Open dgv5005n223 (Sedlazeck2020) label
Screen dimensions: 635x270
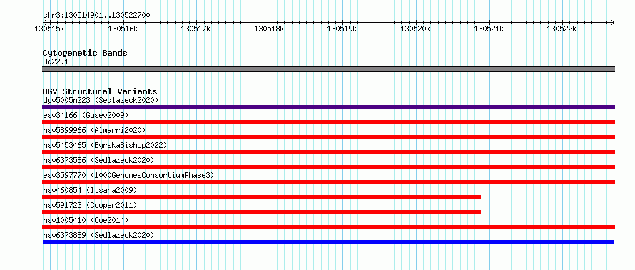pyautogui.click(x=101, y=100)
